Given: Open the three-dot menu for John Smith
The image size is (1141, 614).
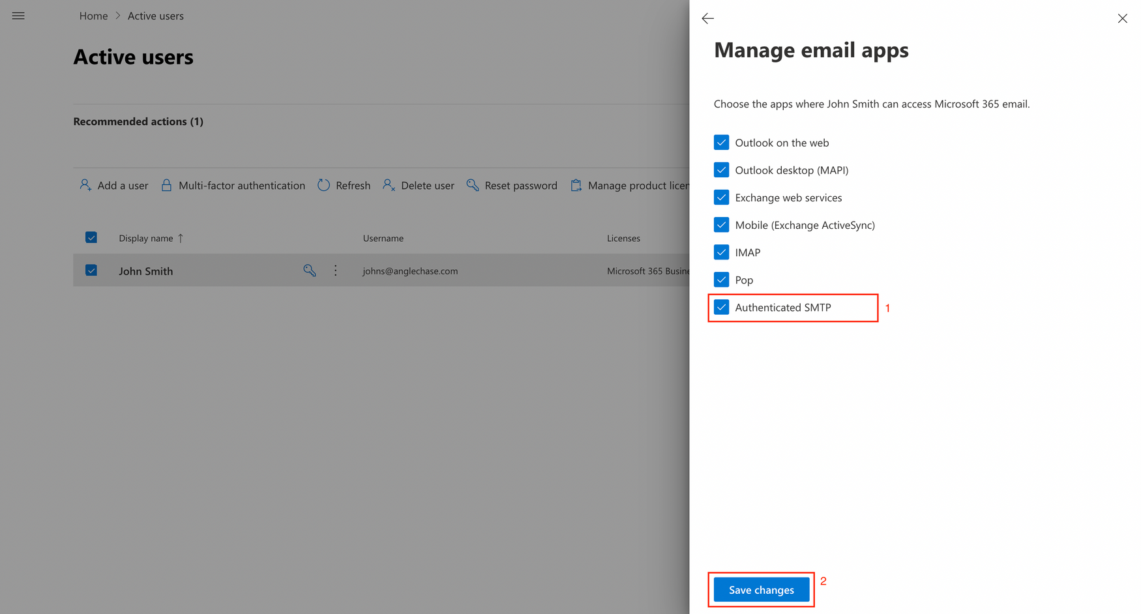Looking at the screenshot, I should [336, 270].
